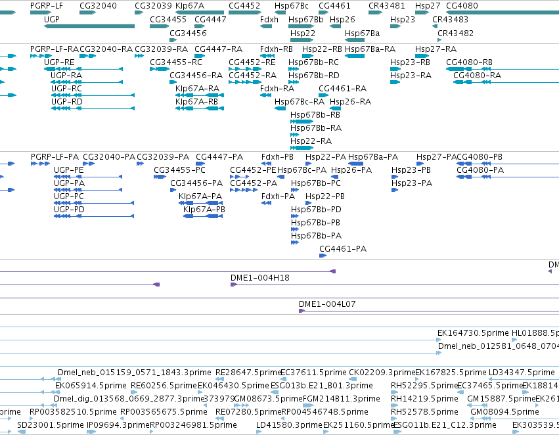This screenshot has height=435, width=559.
Task: Select transcript Hsp67Ba-RA
Action: [370, 49]
